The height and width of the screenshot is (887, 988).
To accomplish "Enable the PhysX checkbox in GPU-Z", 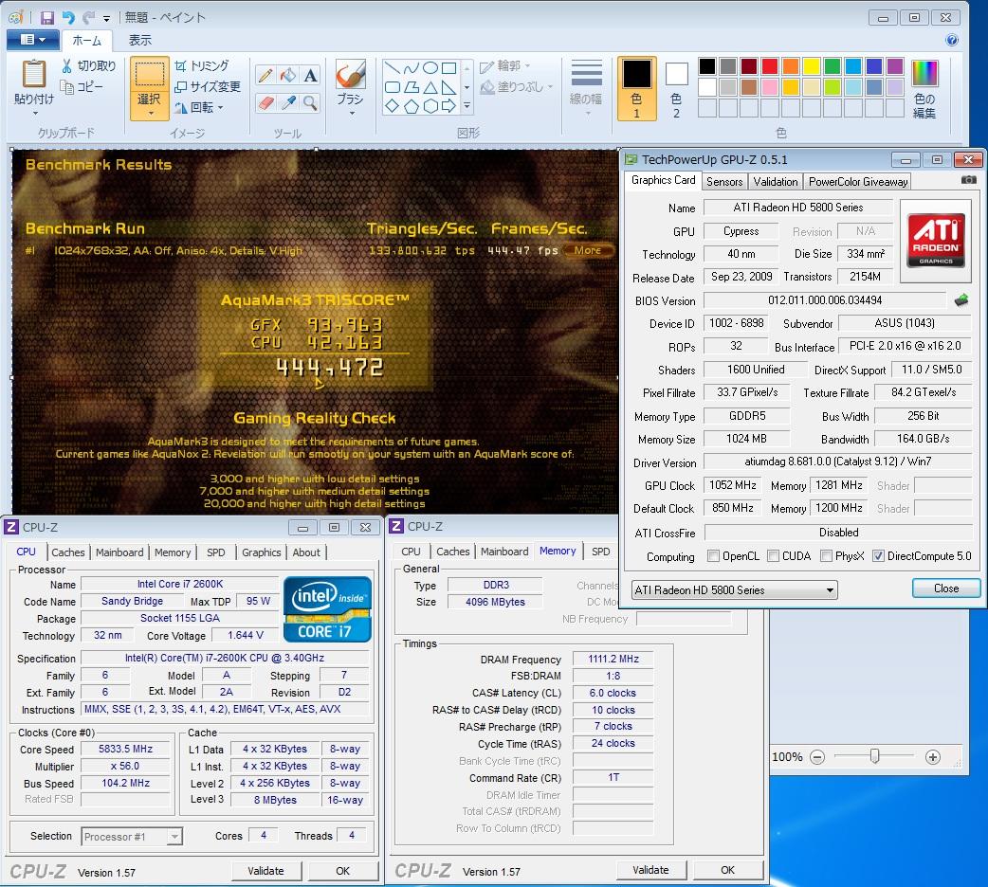I will (826, 555).
